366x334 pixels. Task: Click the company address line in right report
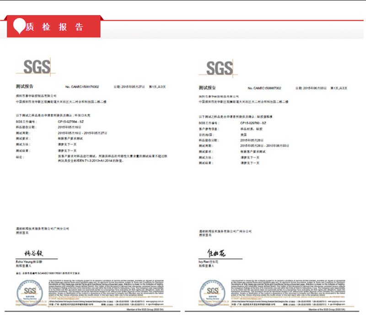coord(244,102)
